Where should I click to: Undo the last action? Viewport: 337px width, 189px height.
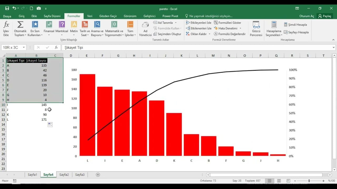pos(14,8)
